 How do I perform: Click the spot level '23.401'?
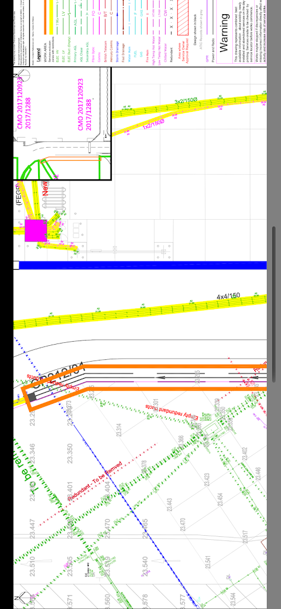[70, 491]
